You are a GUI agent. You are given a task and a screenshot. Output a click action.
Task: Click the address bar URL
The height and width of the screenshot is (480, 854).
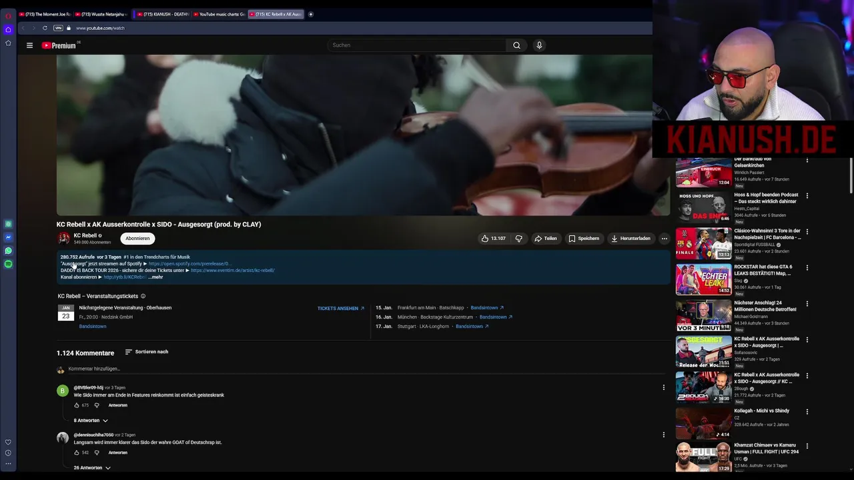[x=100, y=28]
